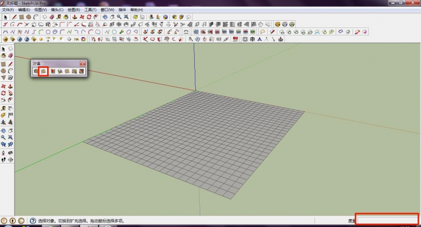Open the 视图(V) menu
The image size is (421, 227).
(40, 10)
